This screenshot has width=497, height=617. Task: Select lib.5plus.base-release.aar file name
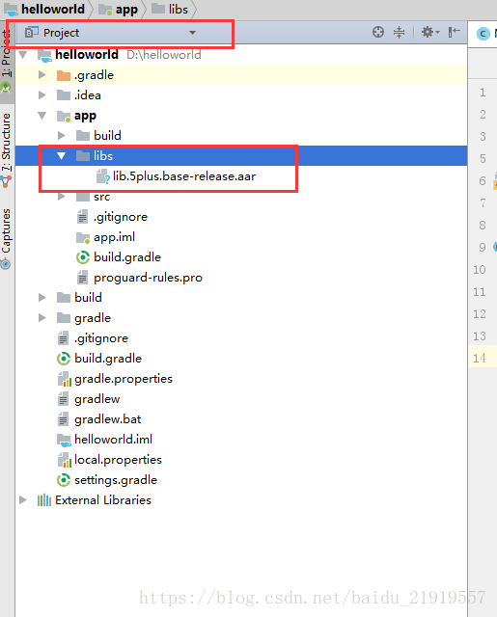point(184,176)
